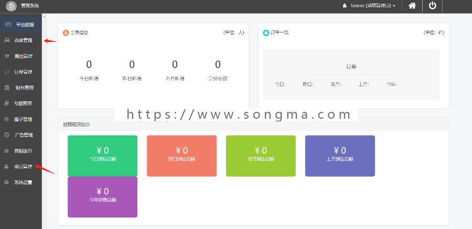Click the 本月新增 member count
Viewport: 472px width, 229px height.
175,64
